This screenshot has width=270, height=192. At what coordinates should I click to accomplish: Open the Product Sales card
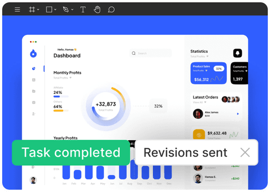[x=208, y=73]
